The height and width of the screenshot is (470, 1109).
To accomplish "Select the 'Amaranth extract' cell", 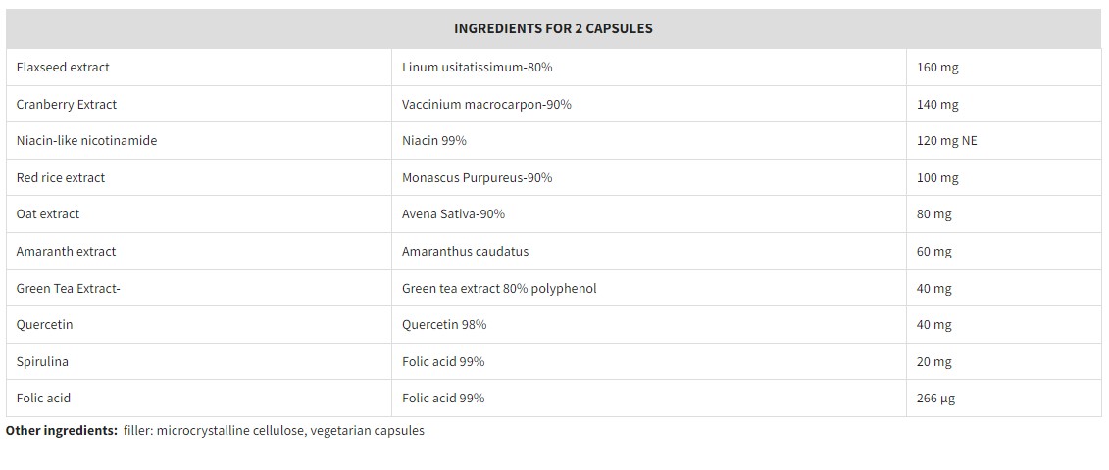I will coord(66,251).
